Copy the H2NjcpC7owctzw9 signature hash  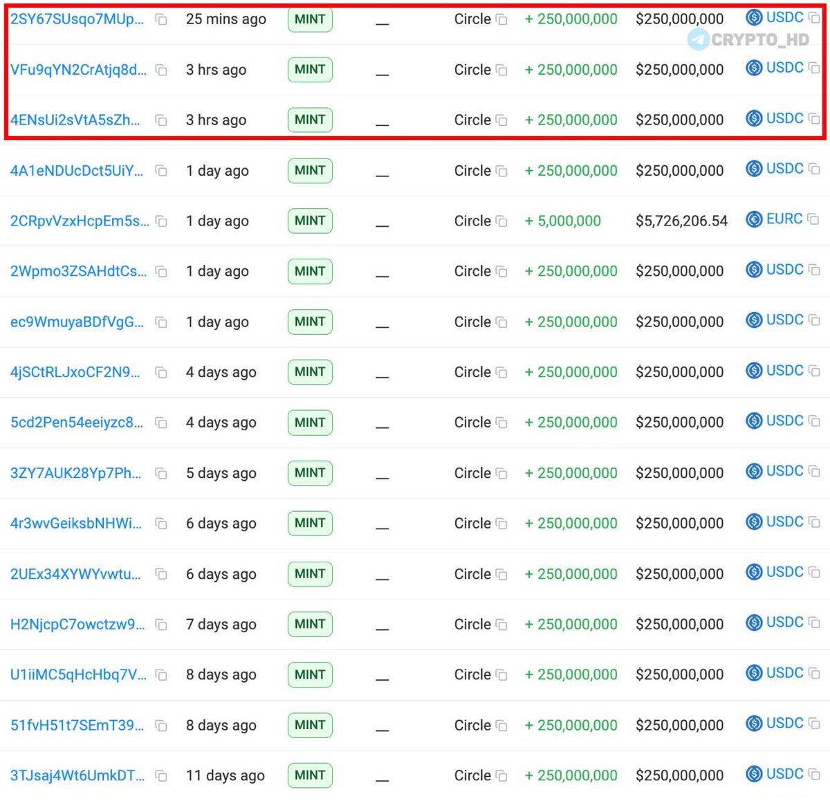161,625
